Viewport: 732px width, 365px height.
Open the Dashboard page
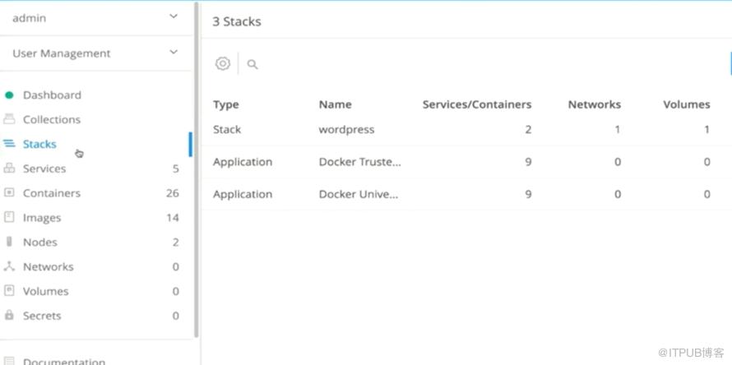pos(52,95)
